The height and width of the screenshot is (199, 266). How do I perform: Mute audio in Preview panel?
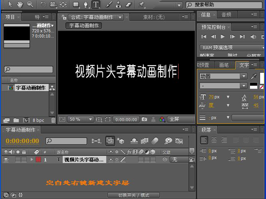point(253,37)
